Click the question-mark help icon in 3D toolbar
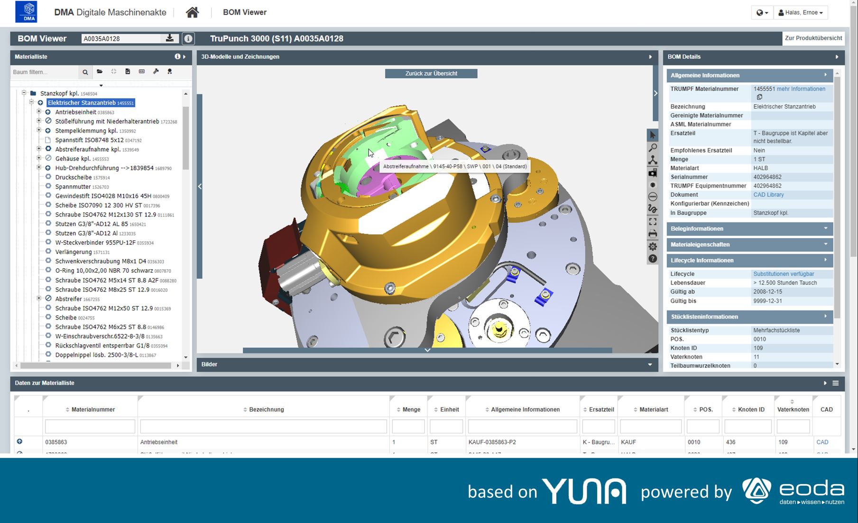This screenshot has height=523, width=858. [x=653, y=259]
